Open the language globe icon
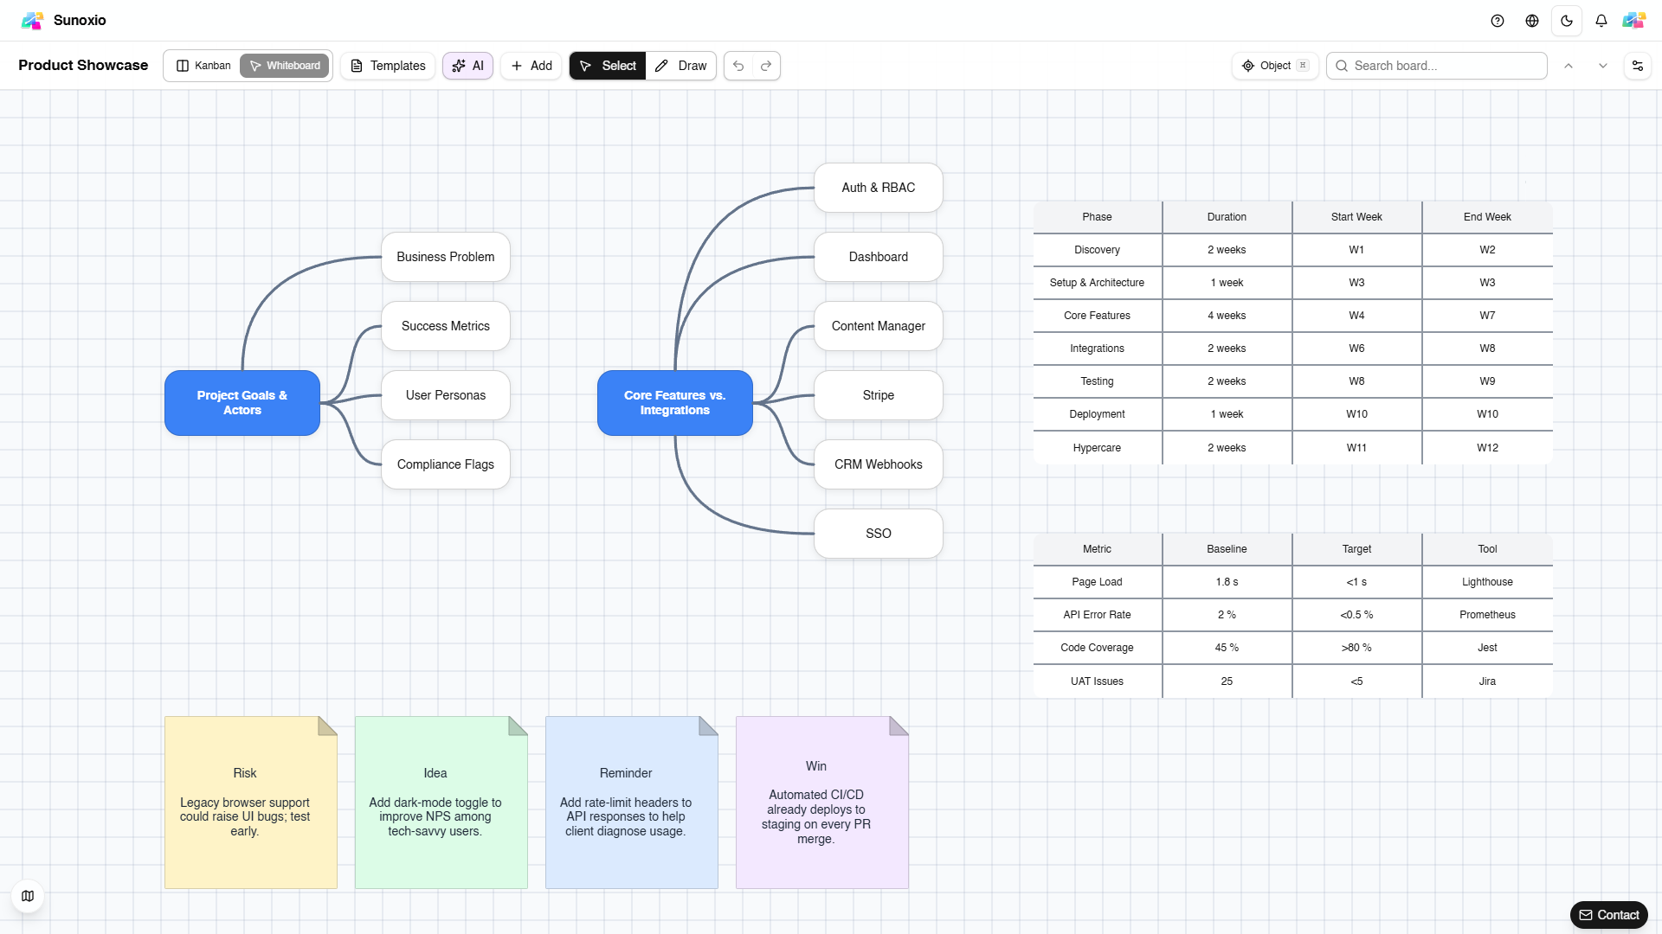1662x934 pixels. (1532, 21)
